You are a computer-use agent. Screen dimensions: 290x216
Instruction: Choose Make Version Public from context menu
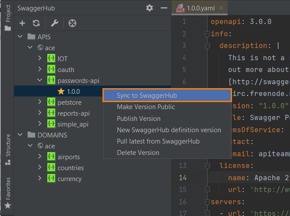[146, 107]
